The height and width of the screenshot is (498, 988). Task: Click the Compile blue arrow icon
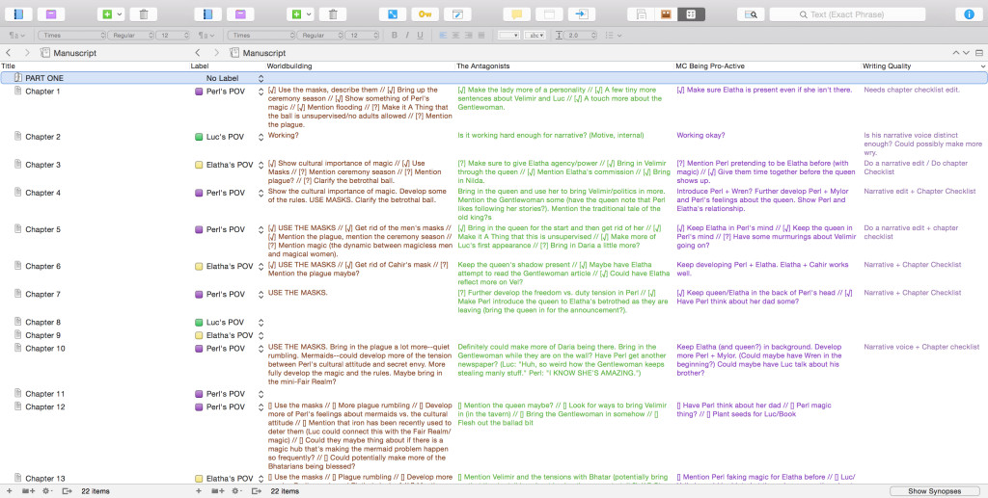(x=582, y=13)
